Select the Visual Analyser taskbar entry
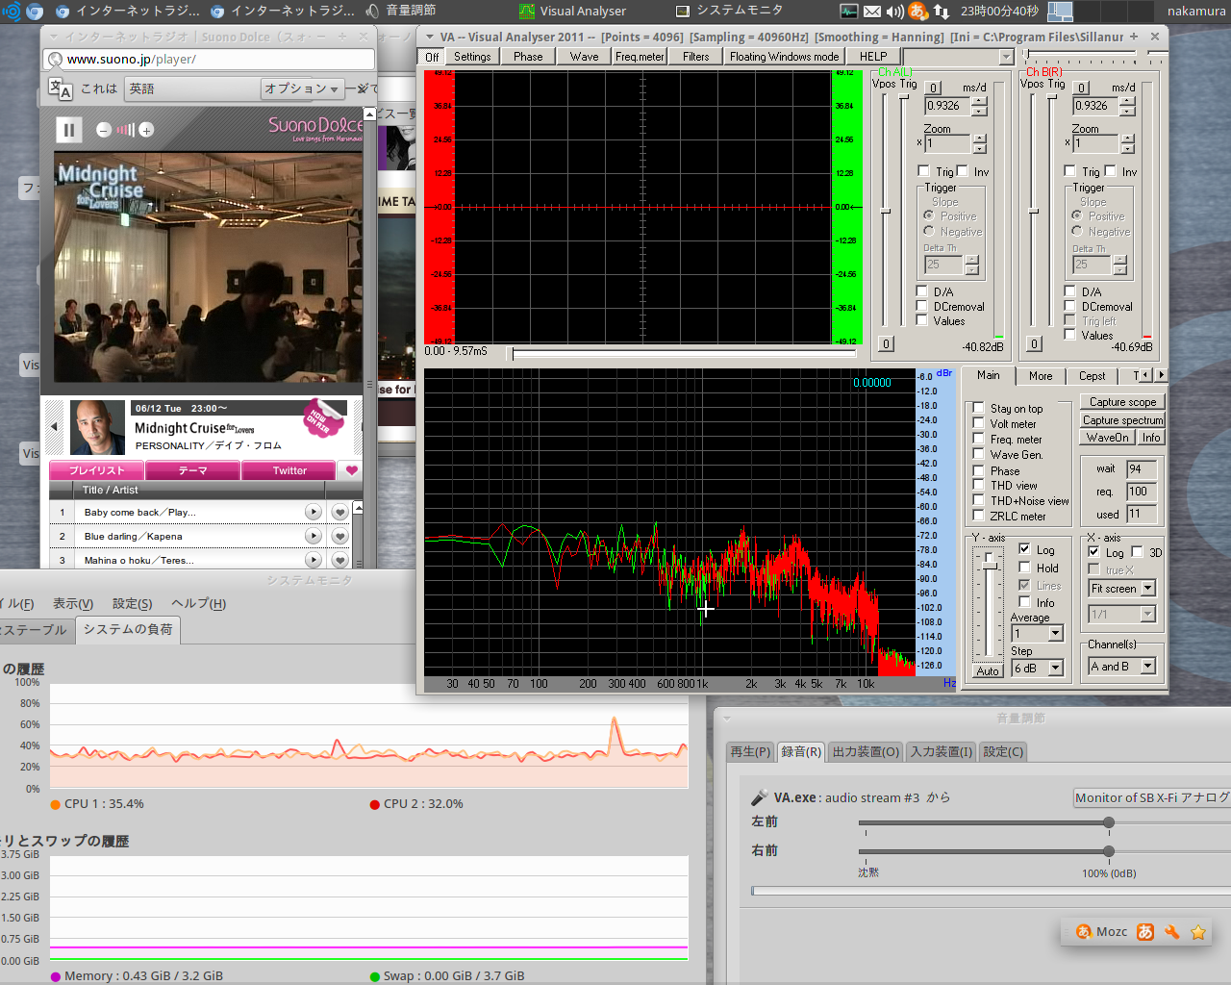The height and width of the screenshot is (985, 1231). pos(574,12)
